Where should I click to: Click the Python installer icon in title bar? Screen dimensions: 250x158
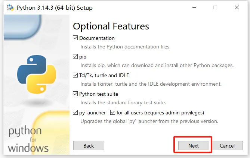7,7
